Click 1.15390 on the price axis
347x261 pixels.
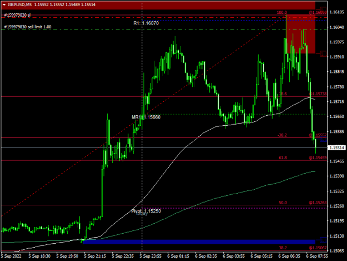pyautogui.click(x=337, y=176)
